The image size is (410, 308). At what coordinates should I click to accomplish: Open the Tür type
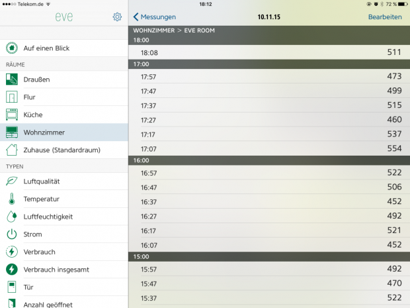(64, 287)
